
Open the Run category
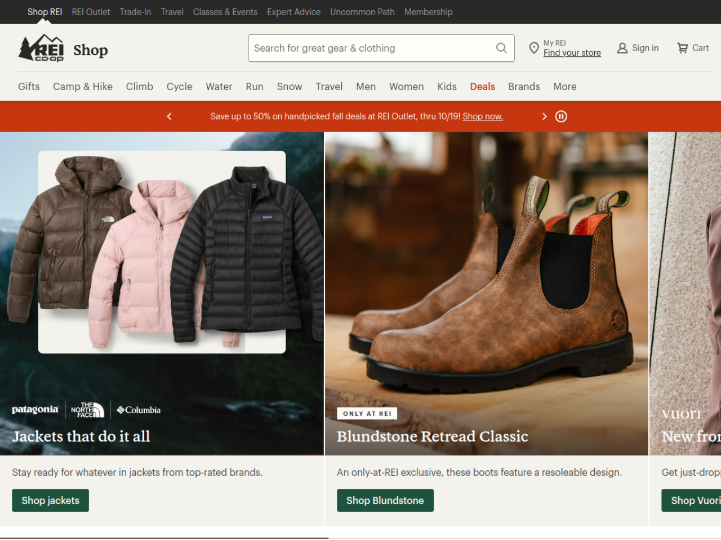pos(255,87)
